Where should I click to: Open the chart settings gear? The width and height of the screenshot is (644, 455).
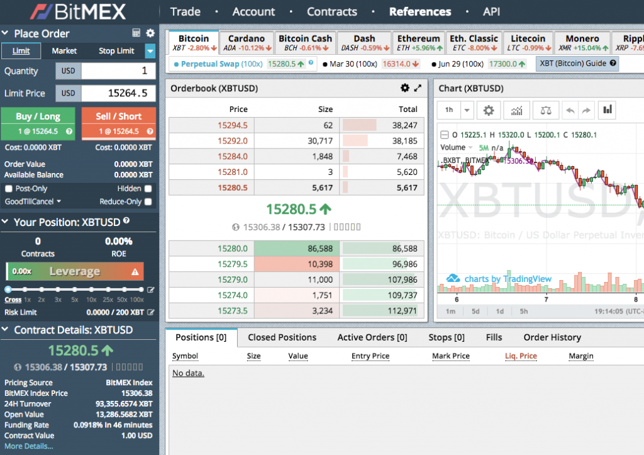click(x=488, y=110)
